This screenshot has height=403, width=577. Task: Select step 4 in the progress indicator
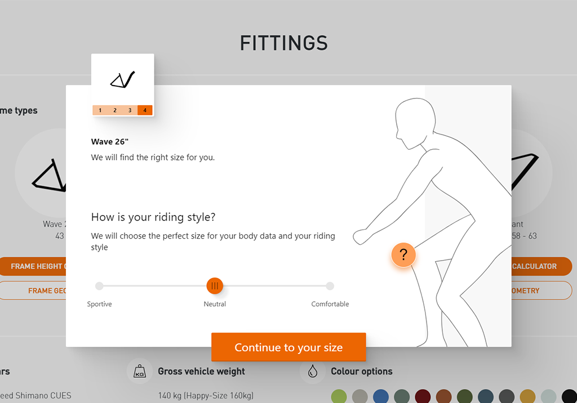point(145,110)
